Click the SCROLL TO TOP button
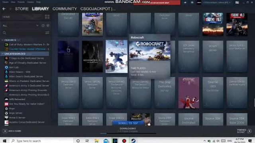The image size is (255, 143). coord(128,123)
